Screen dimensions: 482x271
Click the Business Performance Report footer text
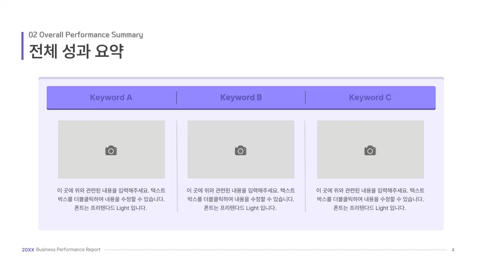[68, 250]
